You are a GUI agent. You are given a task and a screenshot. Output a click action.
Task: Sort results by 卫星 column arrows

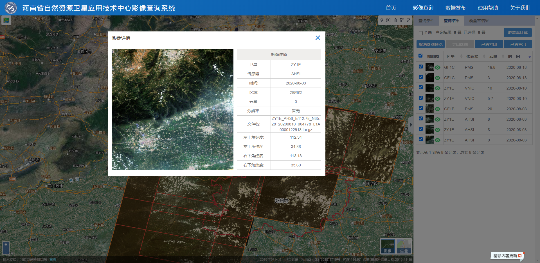(x=461, y=56)
